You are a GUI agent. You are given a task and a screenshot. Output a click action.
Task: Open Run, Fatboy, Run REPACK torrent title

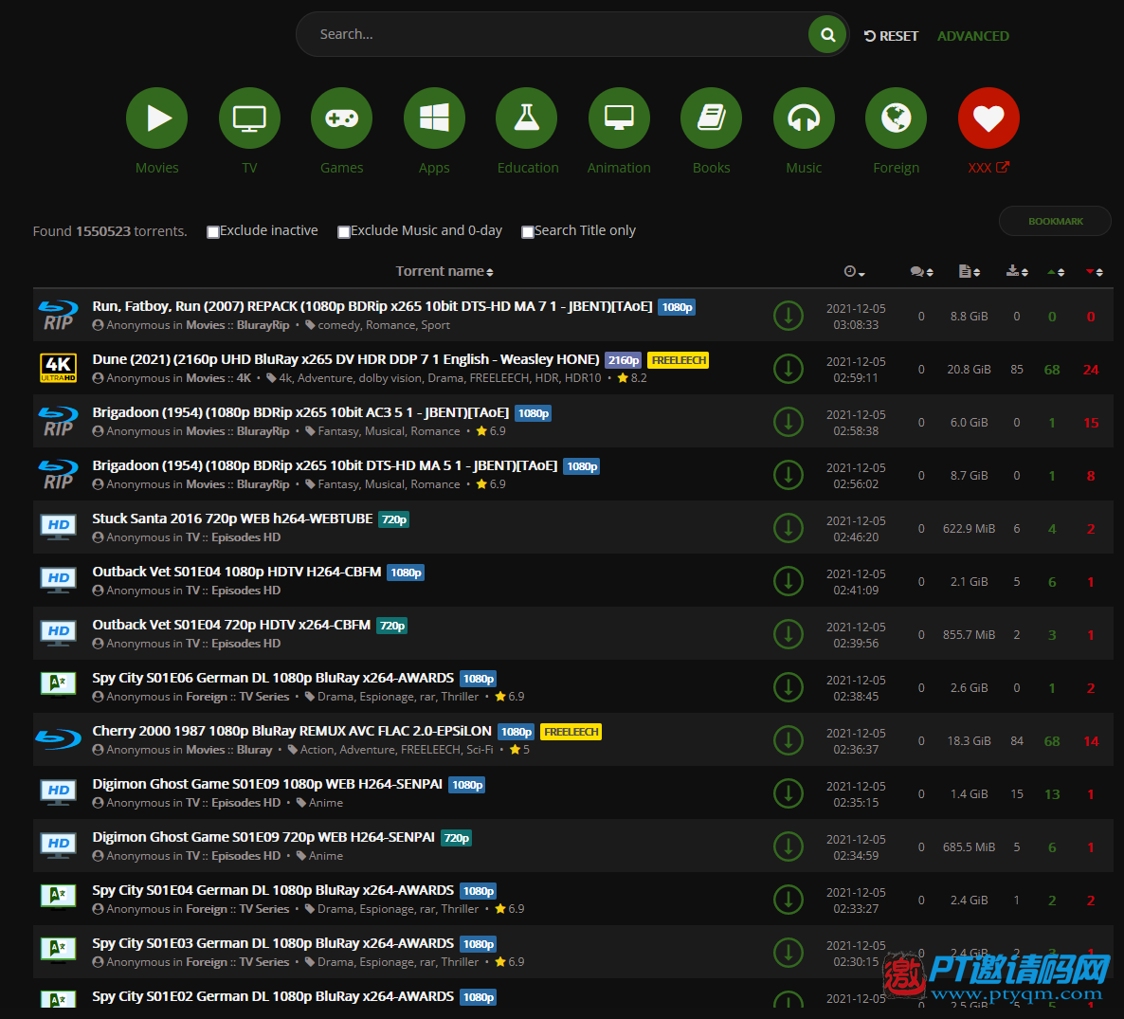[x=372, y=306]
